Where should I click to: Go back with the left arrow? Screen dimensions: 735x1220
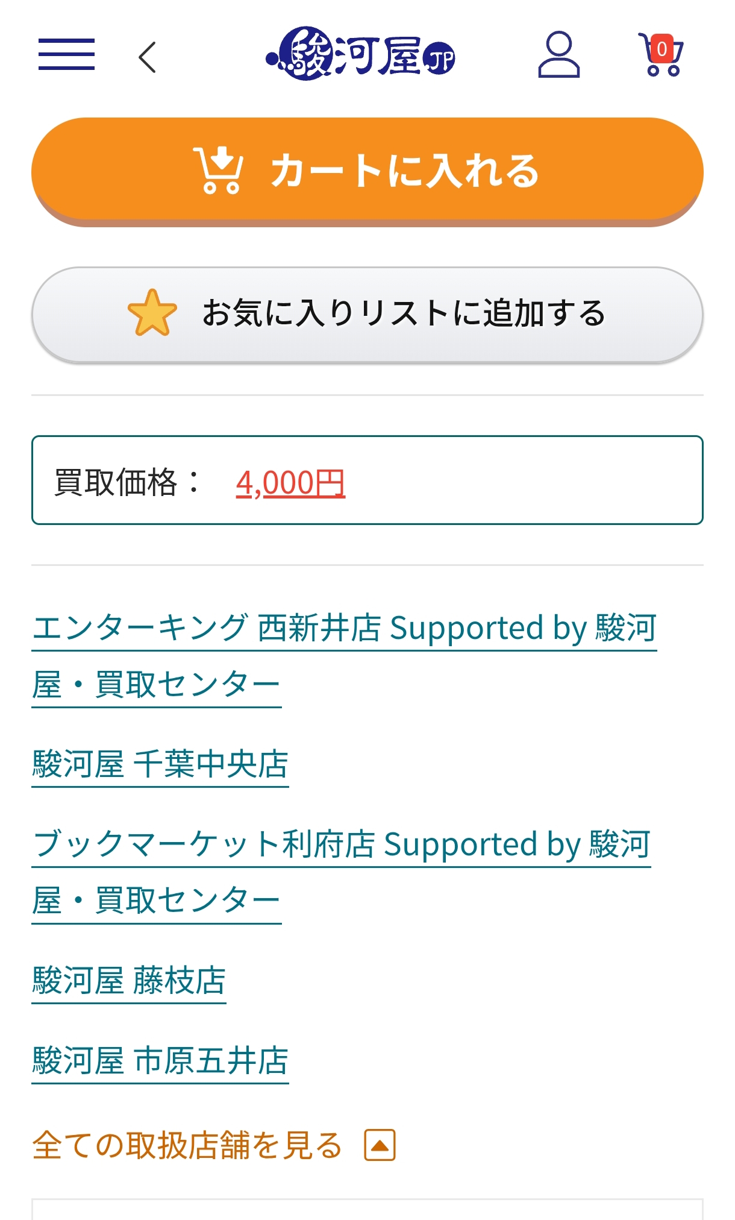(148, 57)
